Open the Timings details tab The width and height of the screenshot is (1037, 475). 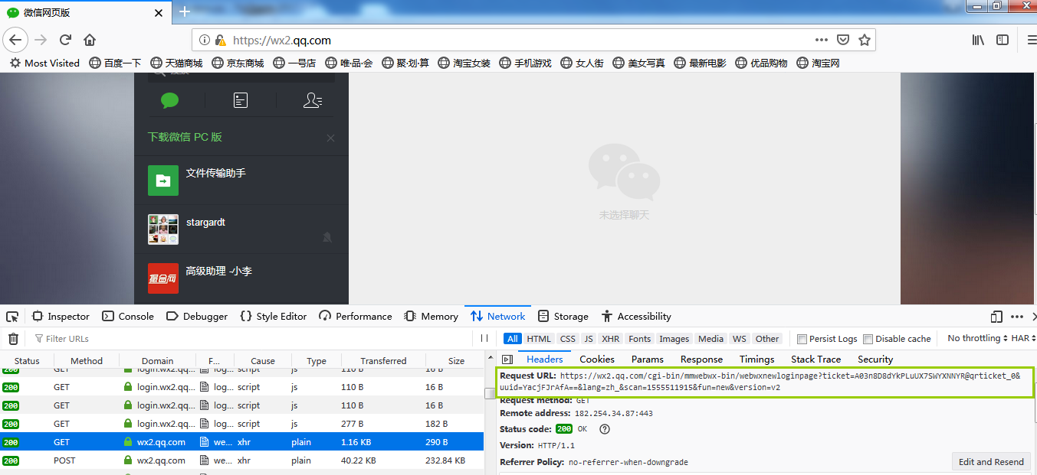coord(756,360)
